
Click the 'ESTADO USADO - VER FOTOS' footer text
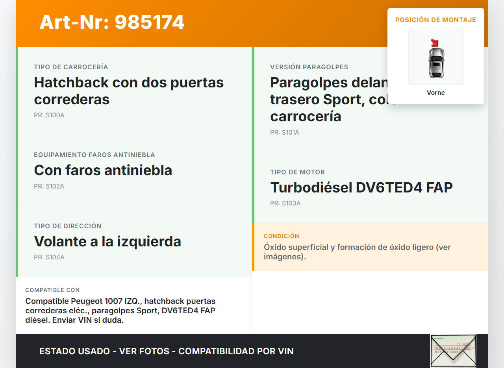coord(167,351)
